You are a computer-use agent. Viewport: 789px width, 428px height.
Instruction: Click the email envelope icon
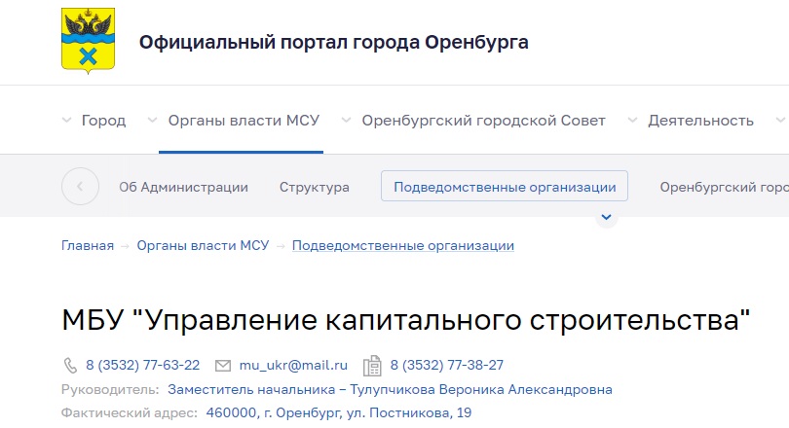(x=222, y=366)
